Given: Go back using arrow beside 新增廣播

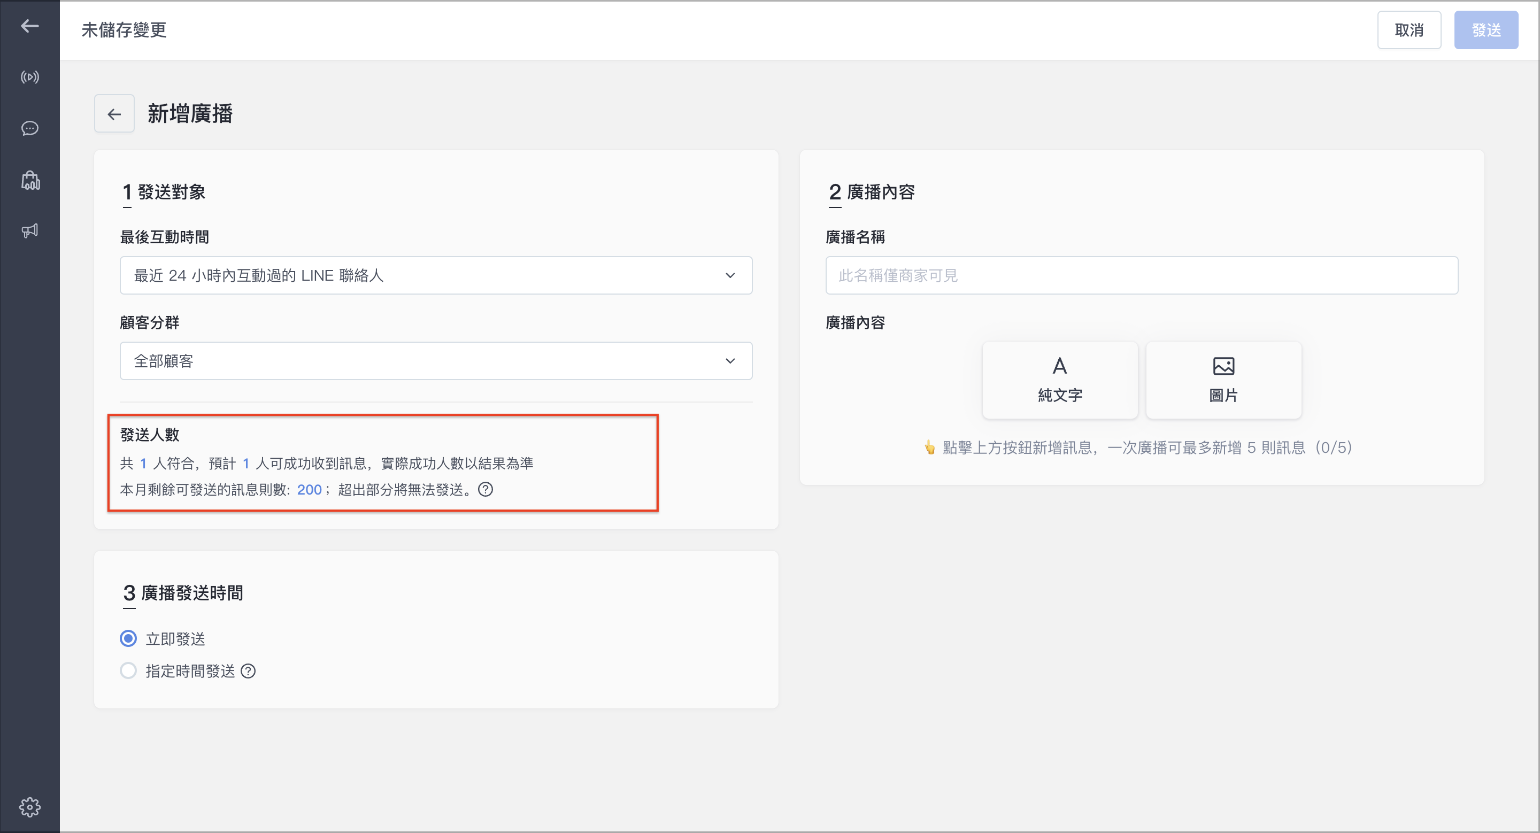Looking at the screenshot, I should click(114, 113).
